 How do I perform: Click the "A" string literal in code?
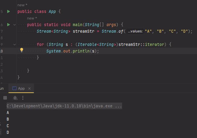[148, 31]
